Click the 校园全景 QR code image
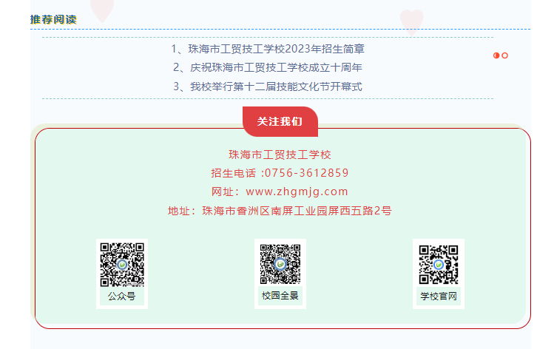The width and height of the screenshot is (554, 349). tap(280, 264)
